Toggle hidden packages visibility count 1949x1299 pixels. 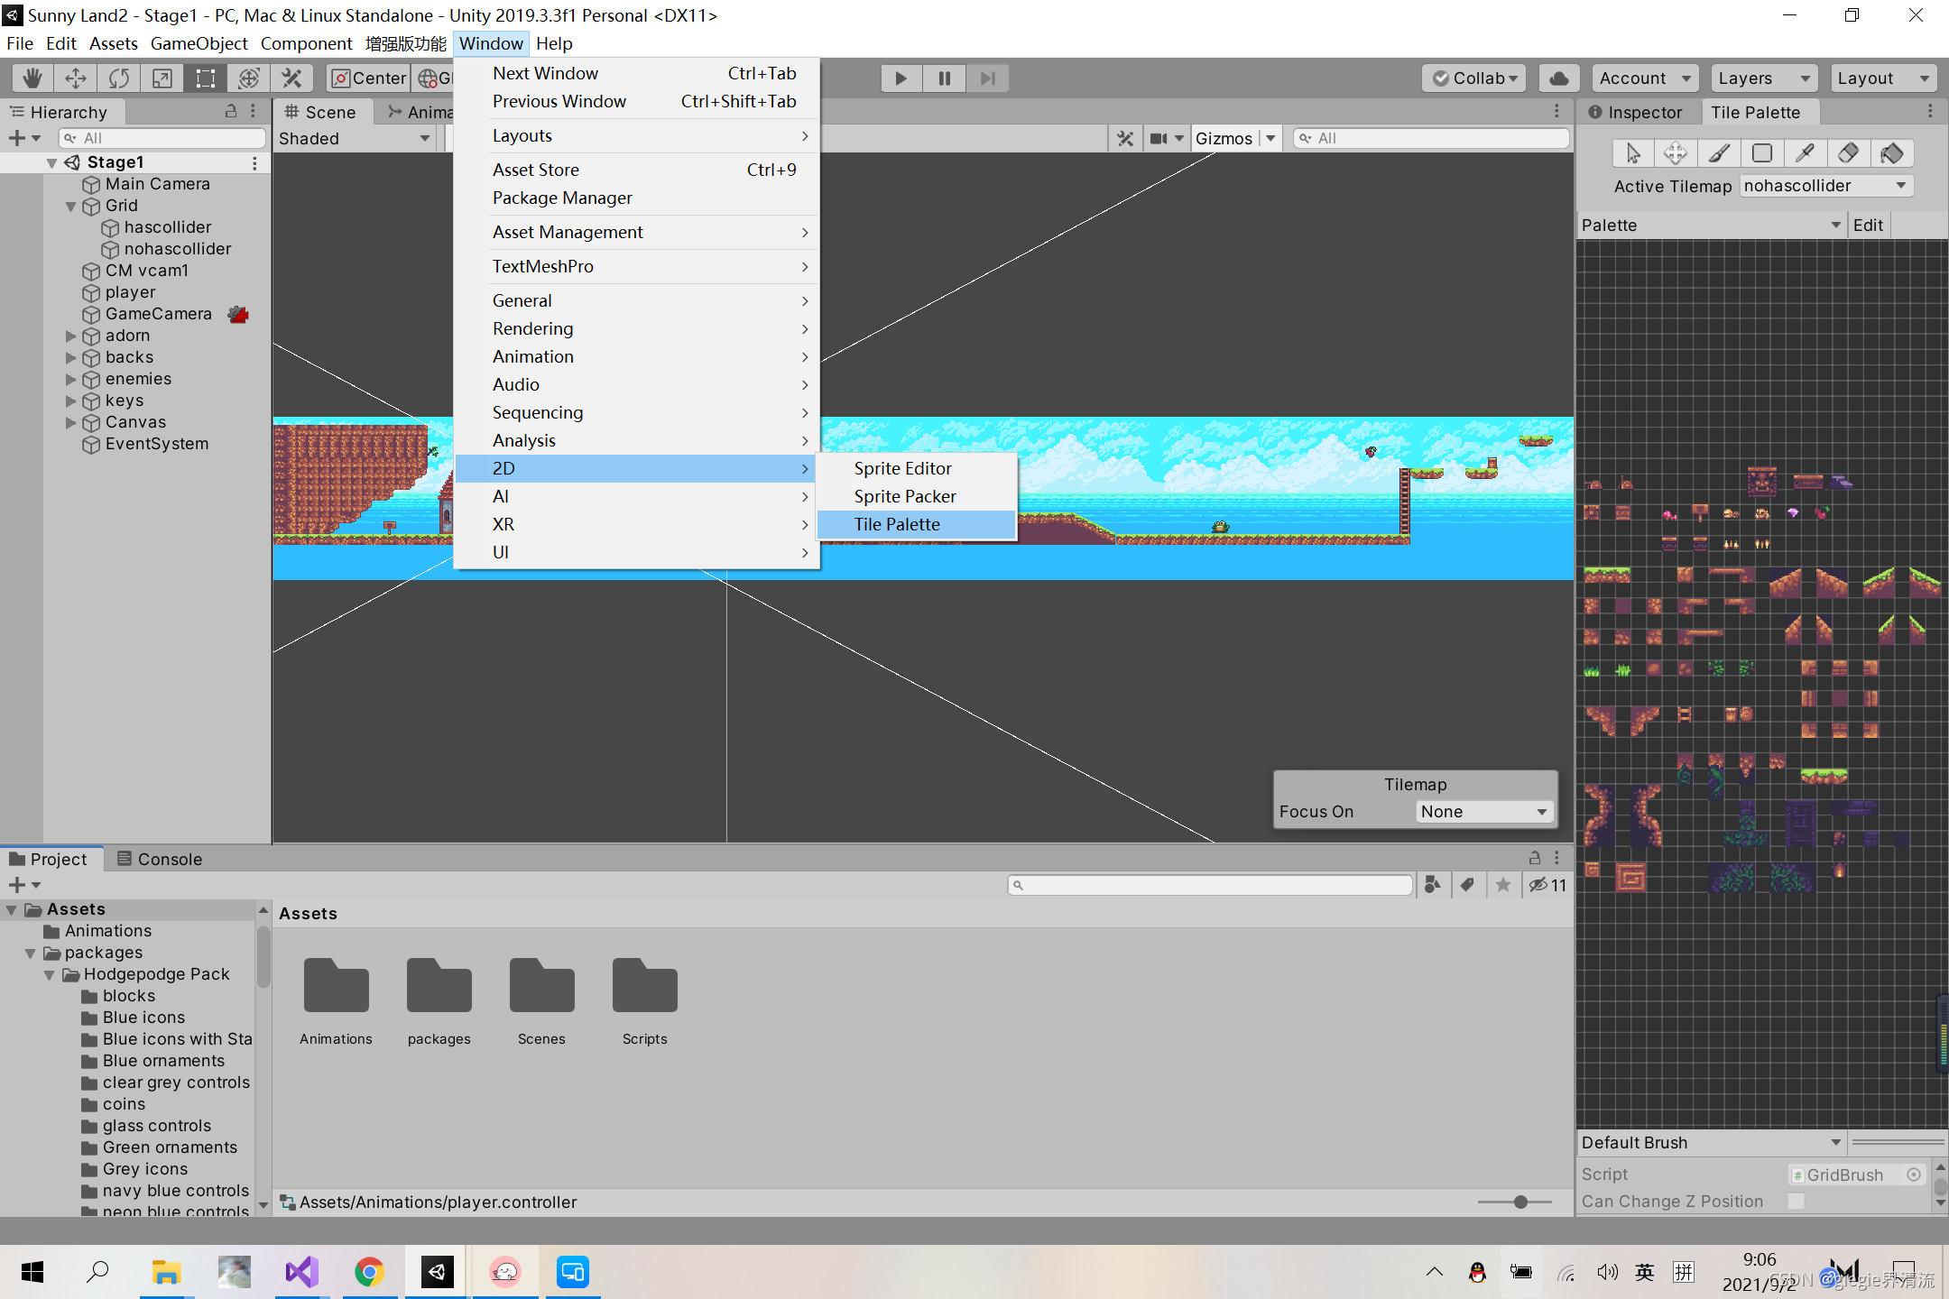[x=1548, y=885]
